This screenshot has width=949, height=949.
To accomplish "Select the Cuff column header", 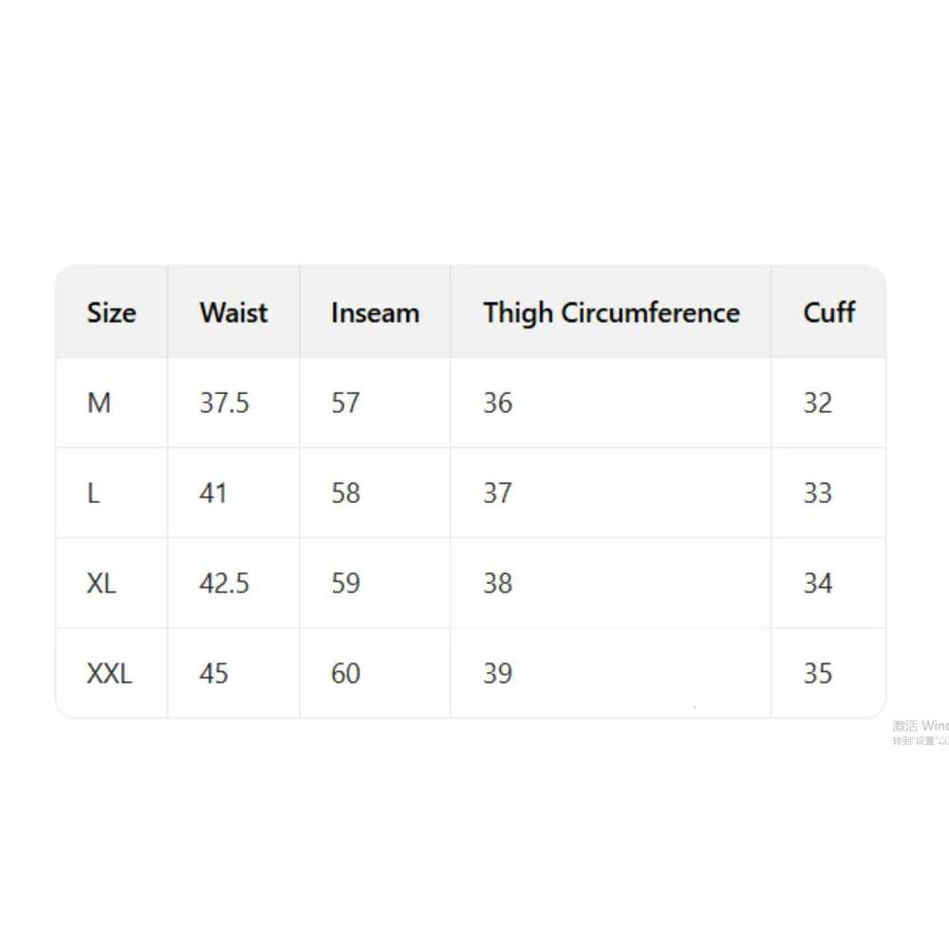I will (x=828, y=312).
